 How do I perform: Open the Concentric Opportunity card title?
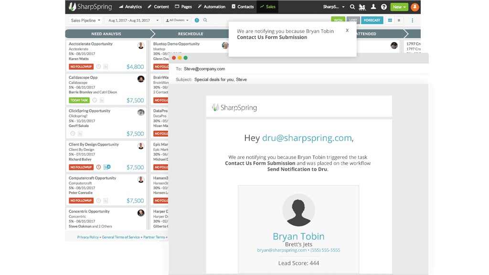tap(89, 212)
